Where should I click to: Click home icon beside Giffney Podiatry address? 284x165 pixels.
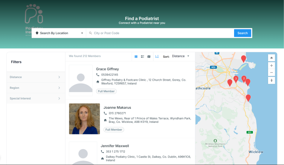pos(98,82)
